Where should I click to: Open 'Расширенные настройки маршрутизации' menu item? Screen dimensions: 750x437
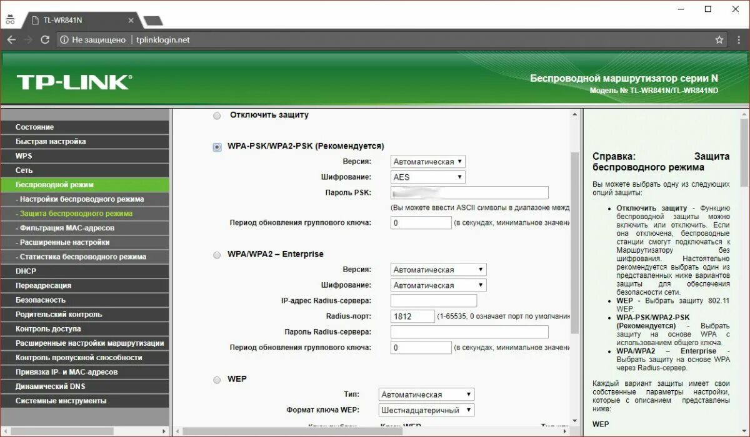(x=85, y=343)
